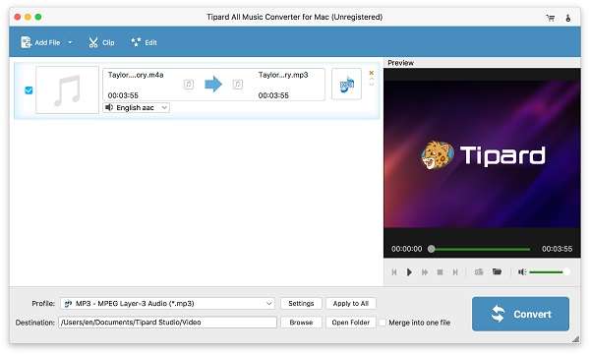Image resolution: width=590 pixels, height=355 pixels.
Task: Open the Edit effects tool
Action: 144,42
